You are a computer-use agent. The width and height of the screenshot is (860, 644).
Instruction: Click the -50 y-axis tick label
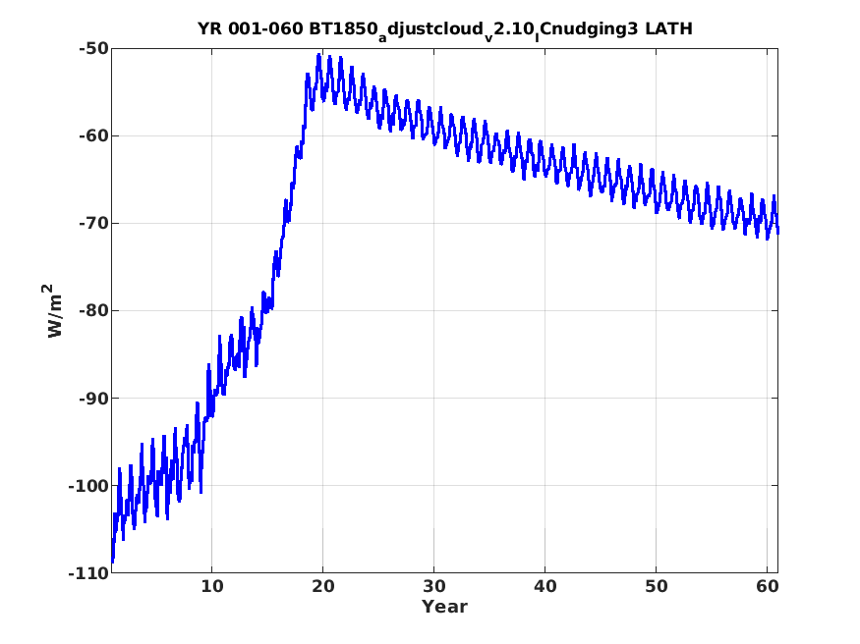[x=93, y=49]
